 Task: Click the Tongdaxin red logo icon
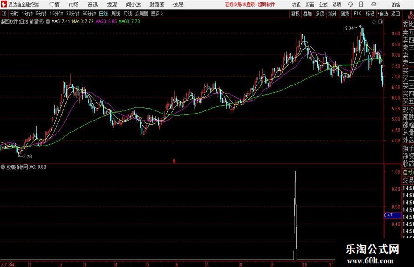(4, 4)
